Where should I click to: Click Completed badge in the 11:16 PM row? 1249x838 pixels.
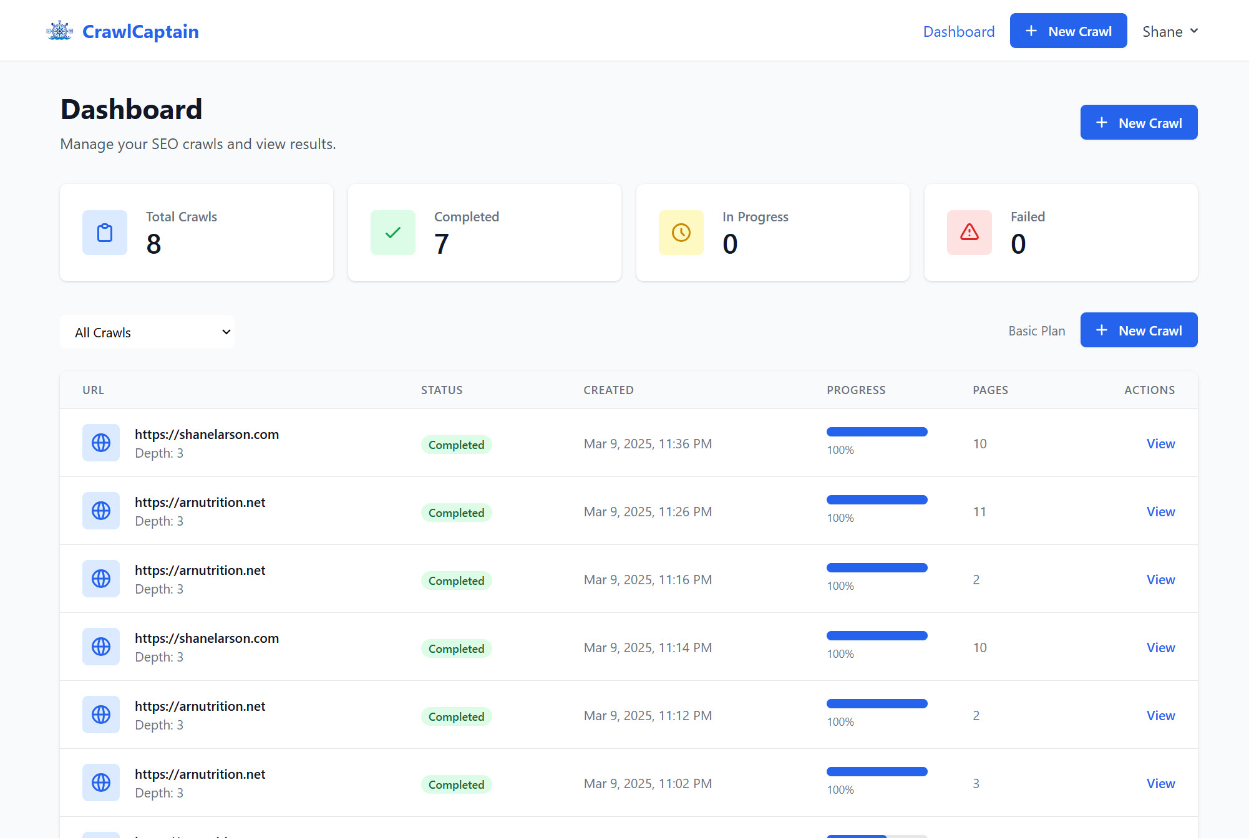tap(456, 580)
